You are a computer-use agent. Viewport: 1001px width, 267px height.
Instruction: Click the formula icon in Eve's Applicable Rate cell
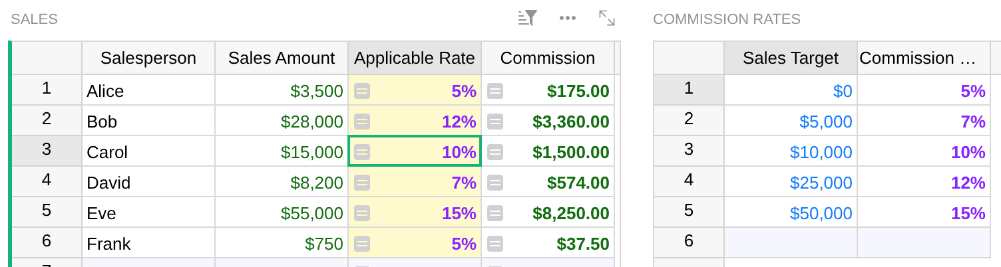coord(362,214)
